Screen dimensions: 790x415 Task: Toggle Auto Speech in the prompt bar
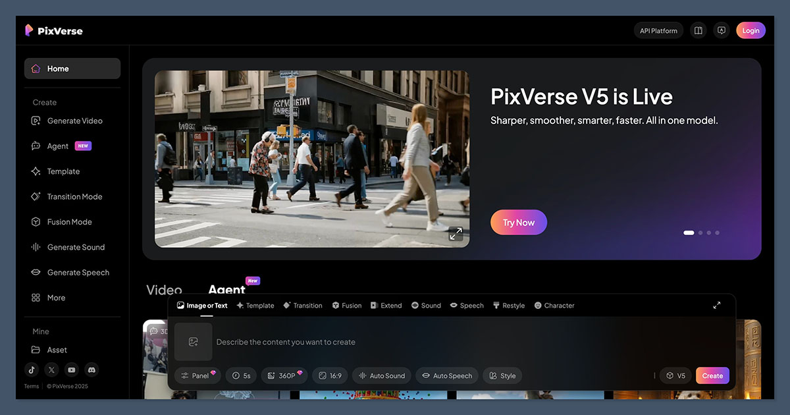click(446, 375)
